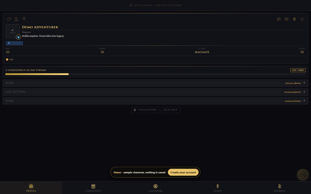311x194 pixels.
Task: Click the orange coin icon next to 140
Action: (7, 59)
